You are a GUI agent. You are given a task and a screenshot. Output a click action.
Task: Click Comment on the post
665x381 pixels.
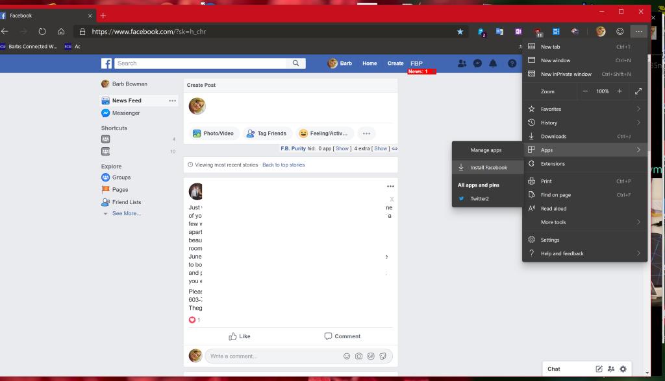(x=342, y=336)
